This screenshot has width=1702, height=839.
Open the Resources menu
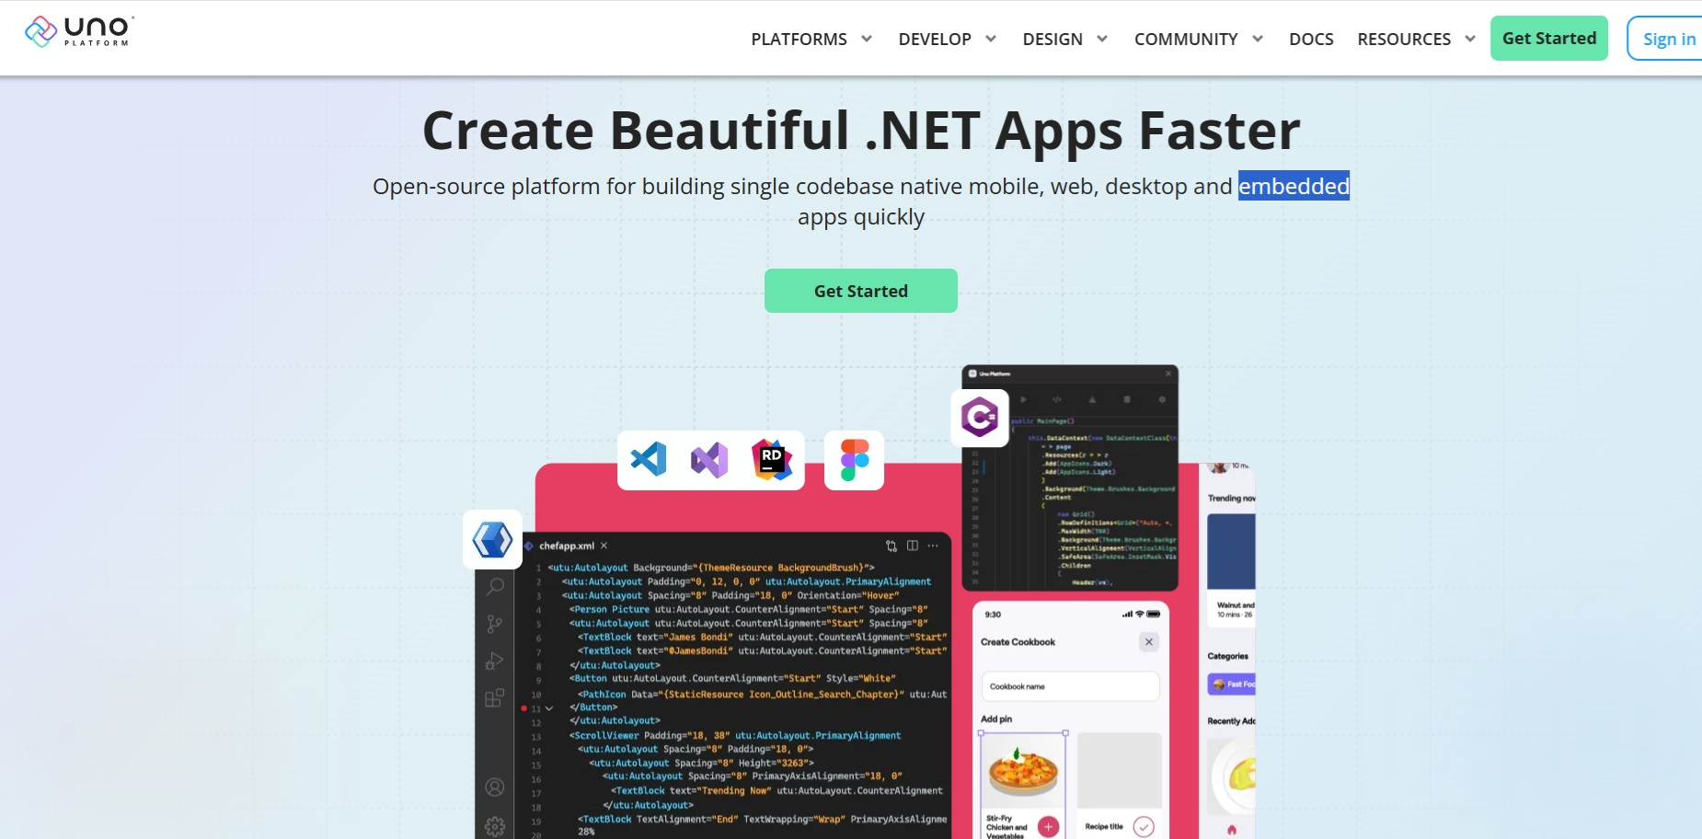[1416, 39]
